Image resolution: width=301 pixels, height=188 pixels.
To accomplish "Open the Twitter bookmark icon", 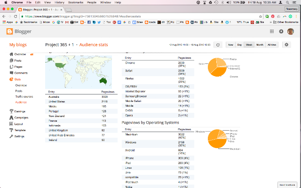I will pyautogui.click(x=99, y=22).
